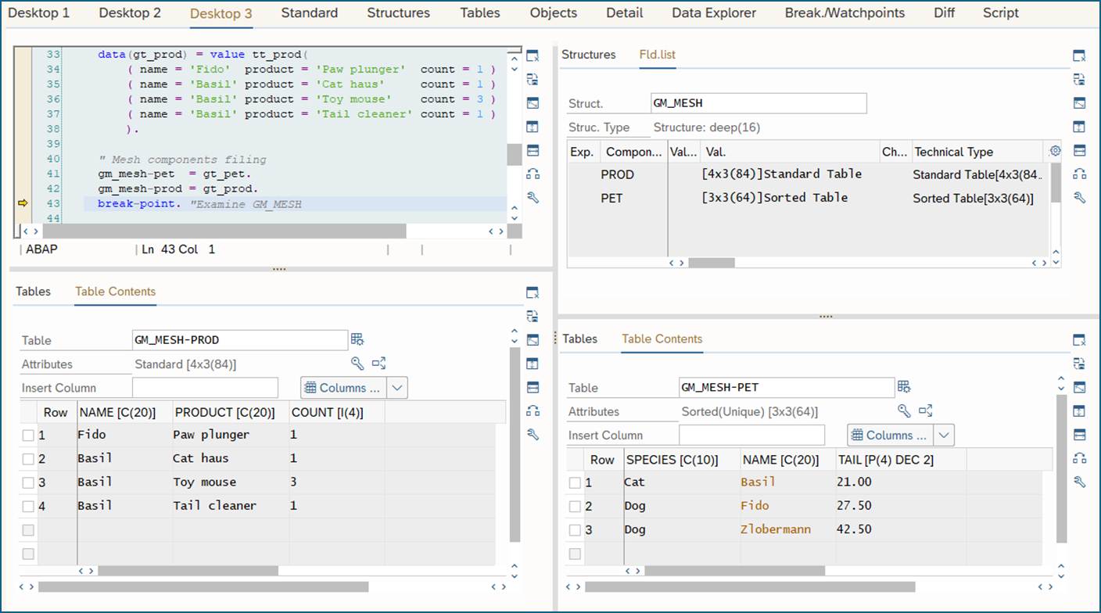Expand the Columns dropdown arrow in GM_MESH-PET panel

click(x=944, y=436)
